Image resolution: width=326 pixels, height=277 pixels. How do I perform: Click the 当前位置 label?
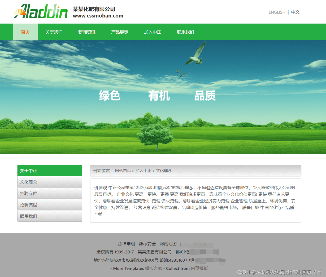pyautogui.click(x=102, y=171)
